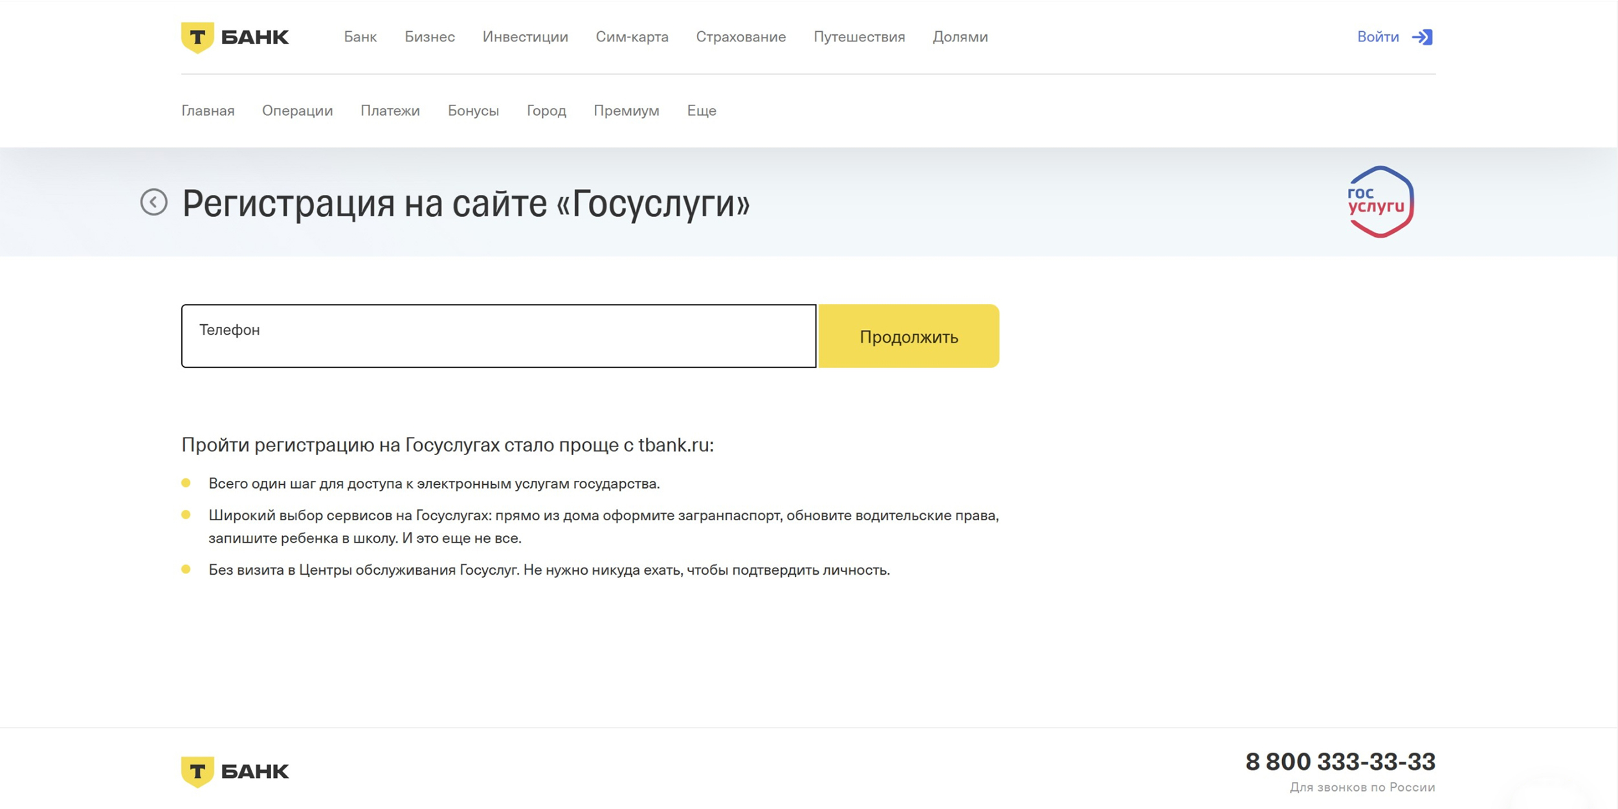Viewport: 1618px width, 809px height.
Task: Click the text mentioning tbank.ru
Action: coord(448,445)
